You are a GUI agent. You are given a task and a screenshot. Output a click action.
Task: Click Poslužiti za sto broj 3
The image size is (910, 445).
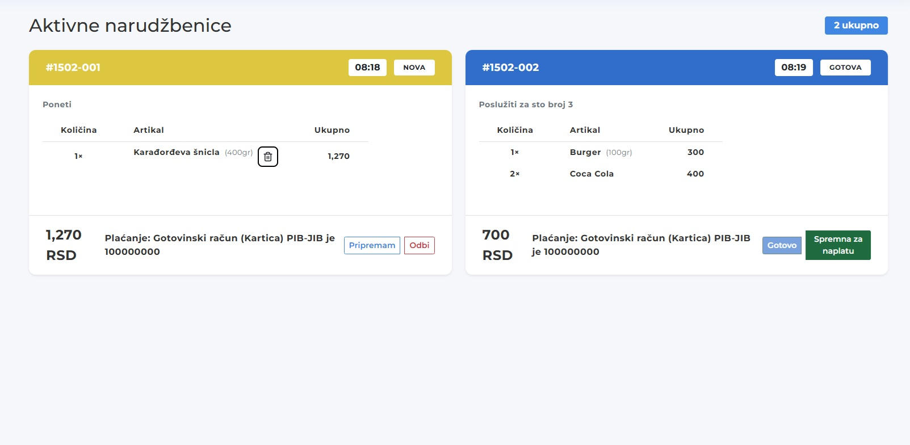pos(526,104)
